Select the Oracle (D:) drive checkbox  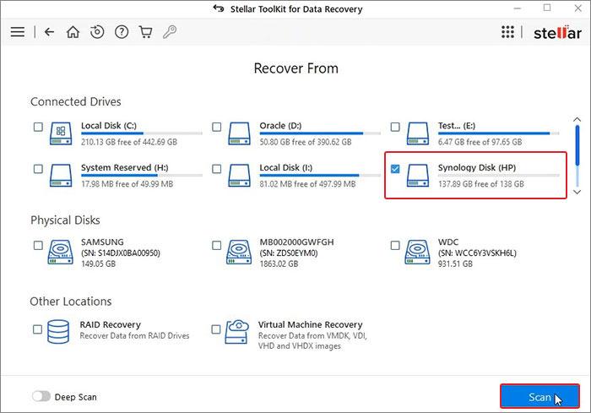(x=217, y=127)
